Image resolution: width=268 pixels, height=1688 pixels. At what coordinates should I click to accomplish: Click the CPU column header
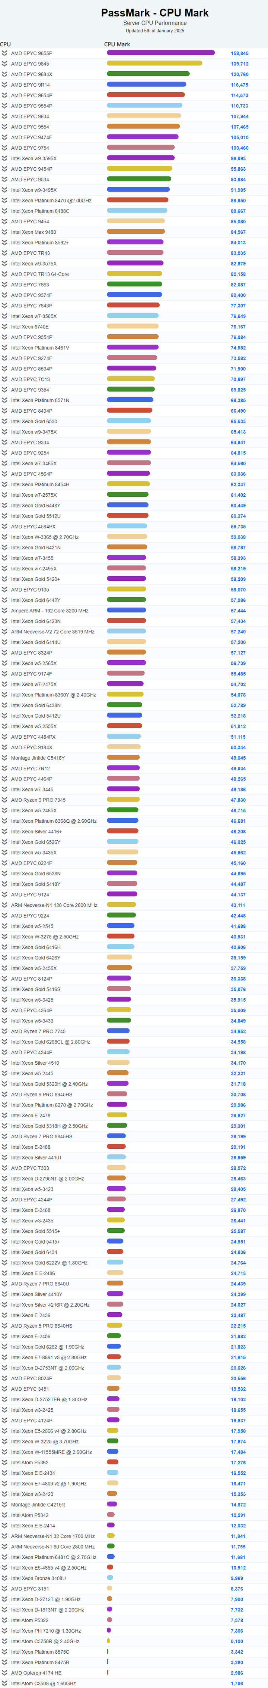click(5, 44)
